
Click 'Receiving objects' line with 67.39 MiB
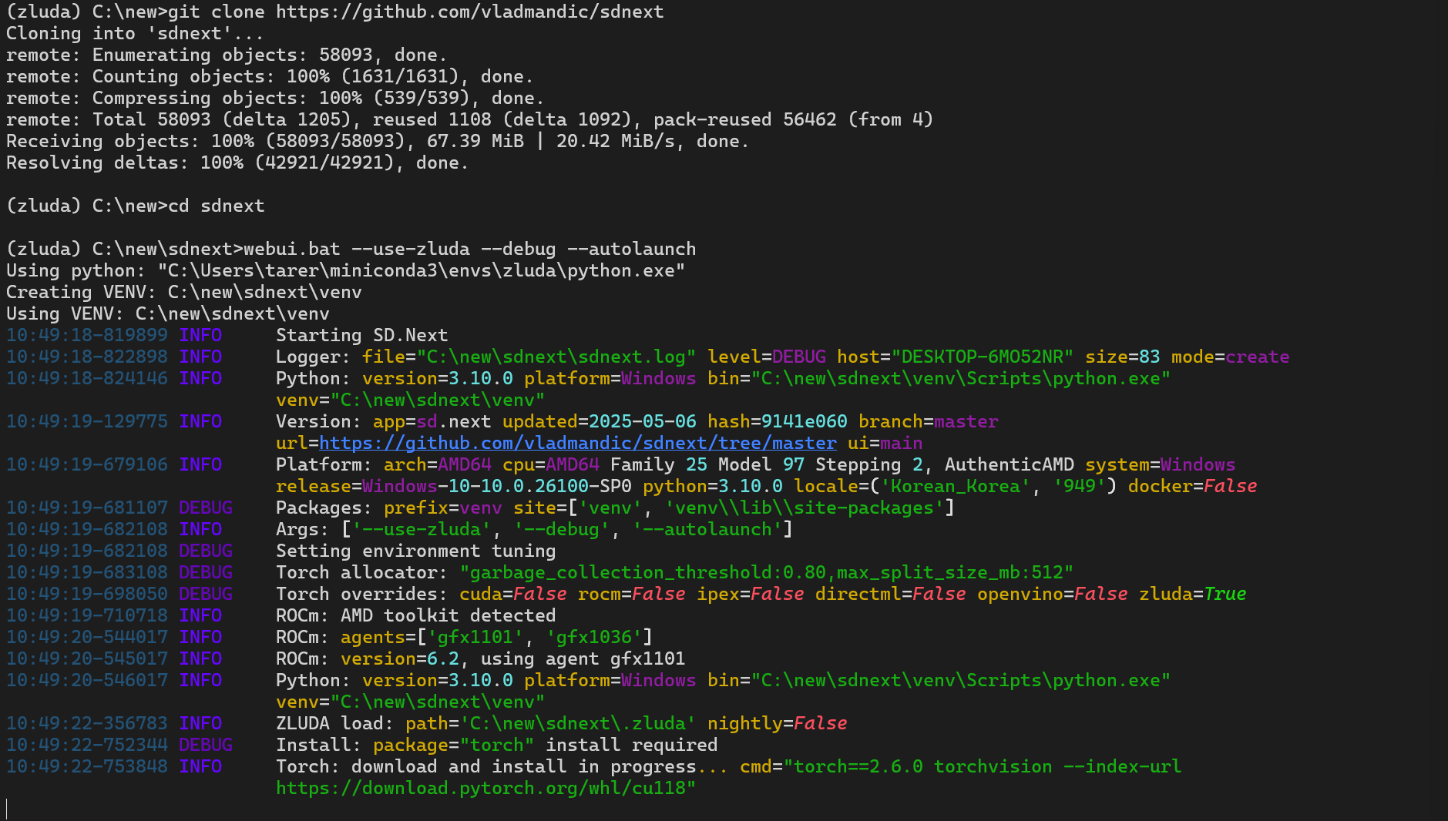click(x=378, y=142)
